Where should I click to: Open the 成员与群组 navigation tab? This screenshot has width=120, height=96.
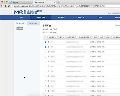click(41, 18)
